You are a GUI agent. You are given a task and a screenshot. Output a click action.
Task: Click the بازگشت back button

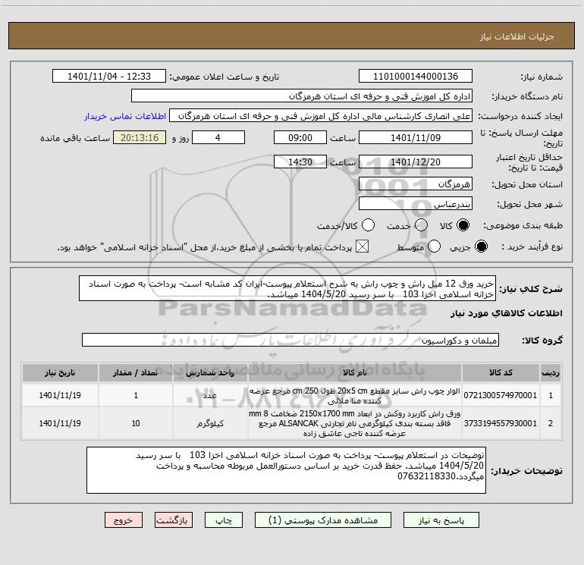coord(174,520)
